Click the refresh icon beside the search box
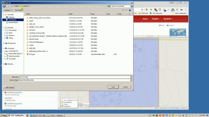 click(109, 6)
